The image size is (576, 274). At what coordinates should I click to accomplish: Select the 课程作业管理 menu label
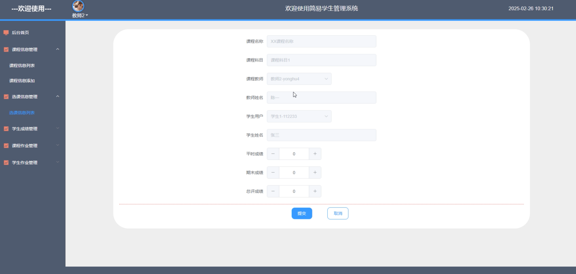tap(24, 146)
